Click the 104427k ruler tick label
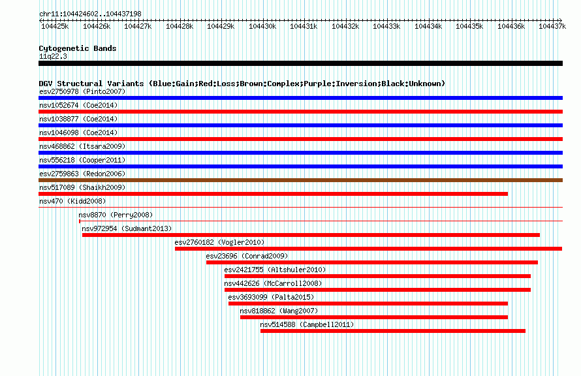This screenshot has height=376, width=581. (138, 26)
